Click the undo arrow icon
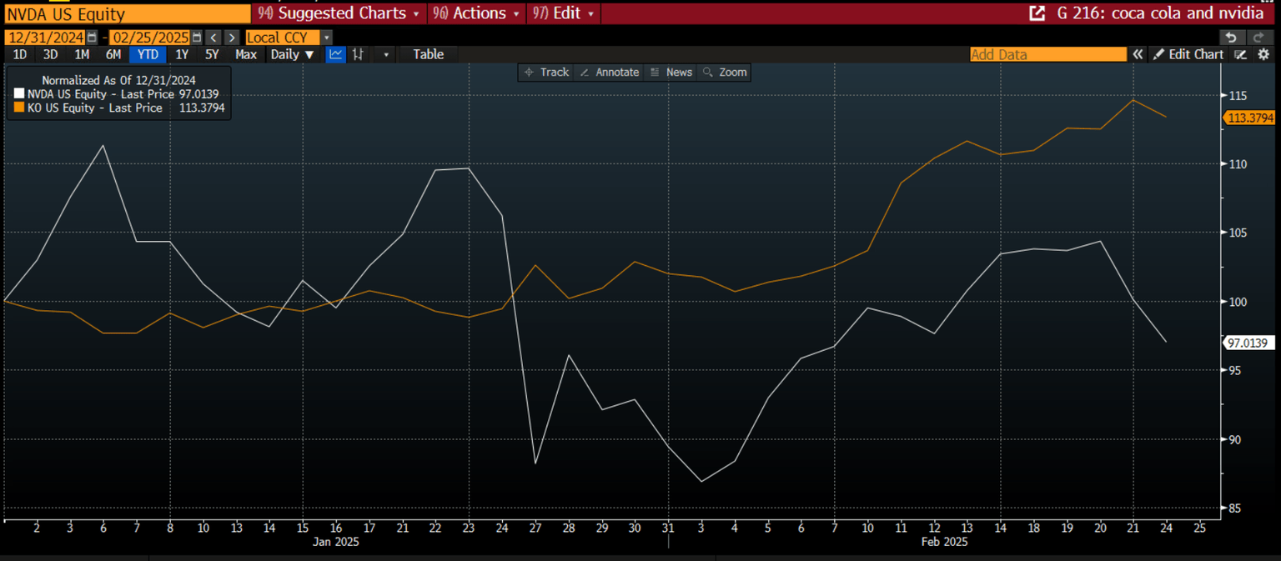1281x561 pixels. click(x=1230, y=38)
